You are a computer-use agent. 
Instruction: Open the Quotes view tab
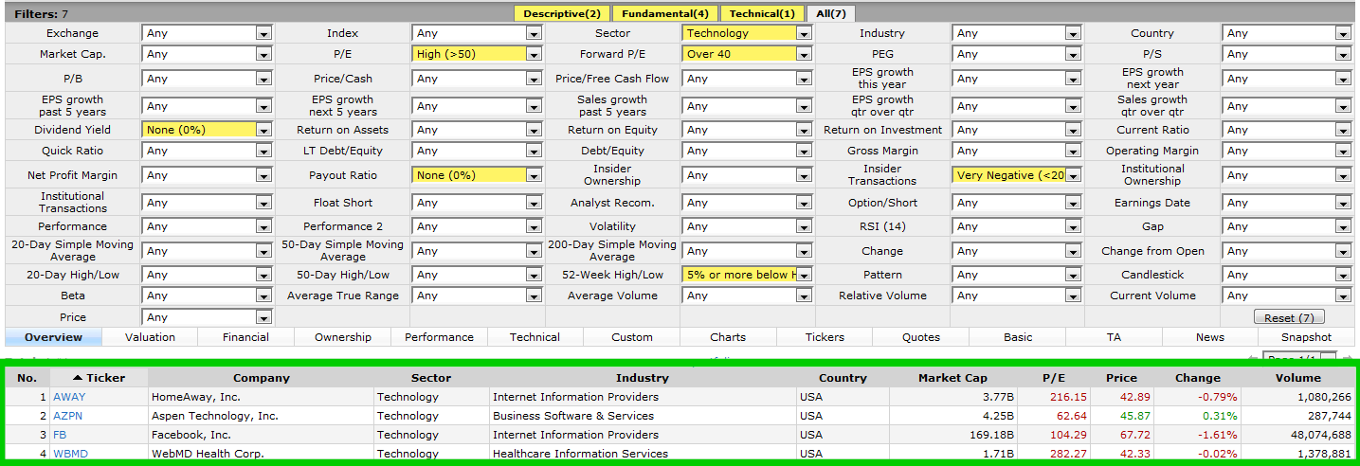921,337
